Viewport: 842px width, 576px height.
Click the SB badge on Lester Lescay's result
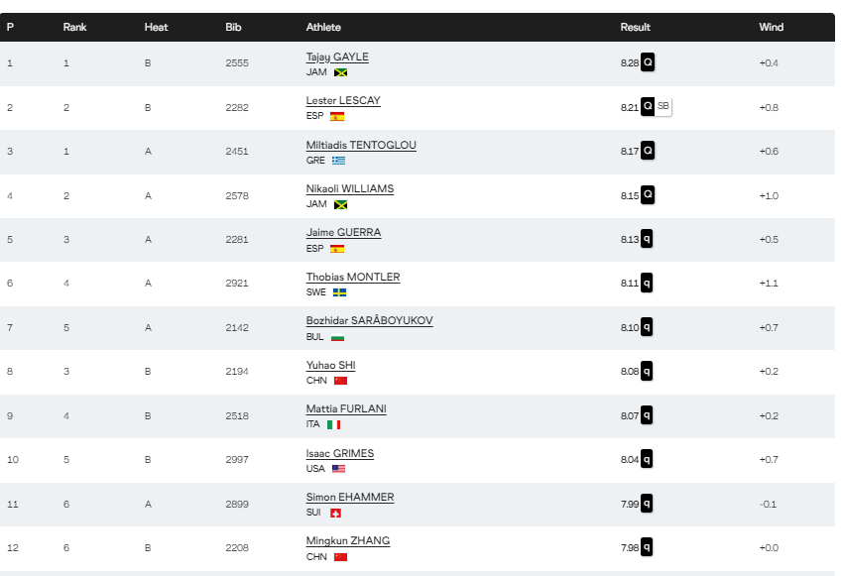[663, 106]
